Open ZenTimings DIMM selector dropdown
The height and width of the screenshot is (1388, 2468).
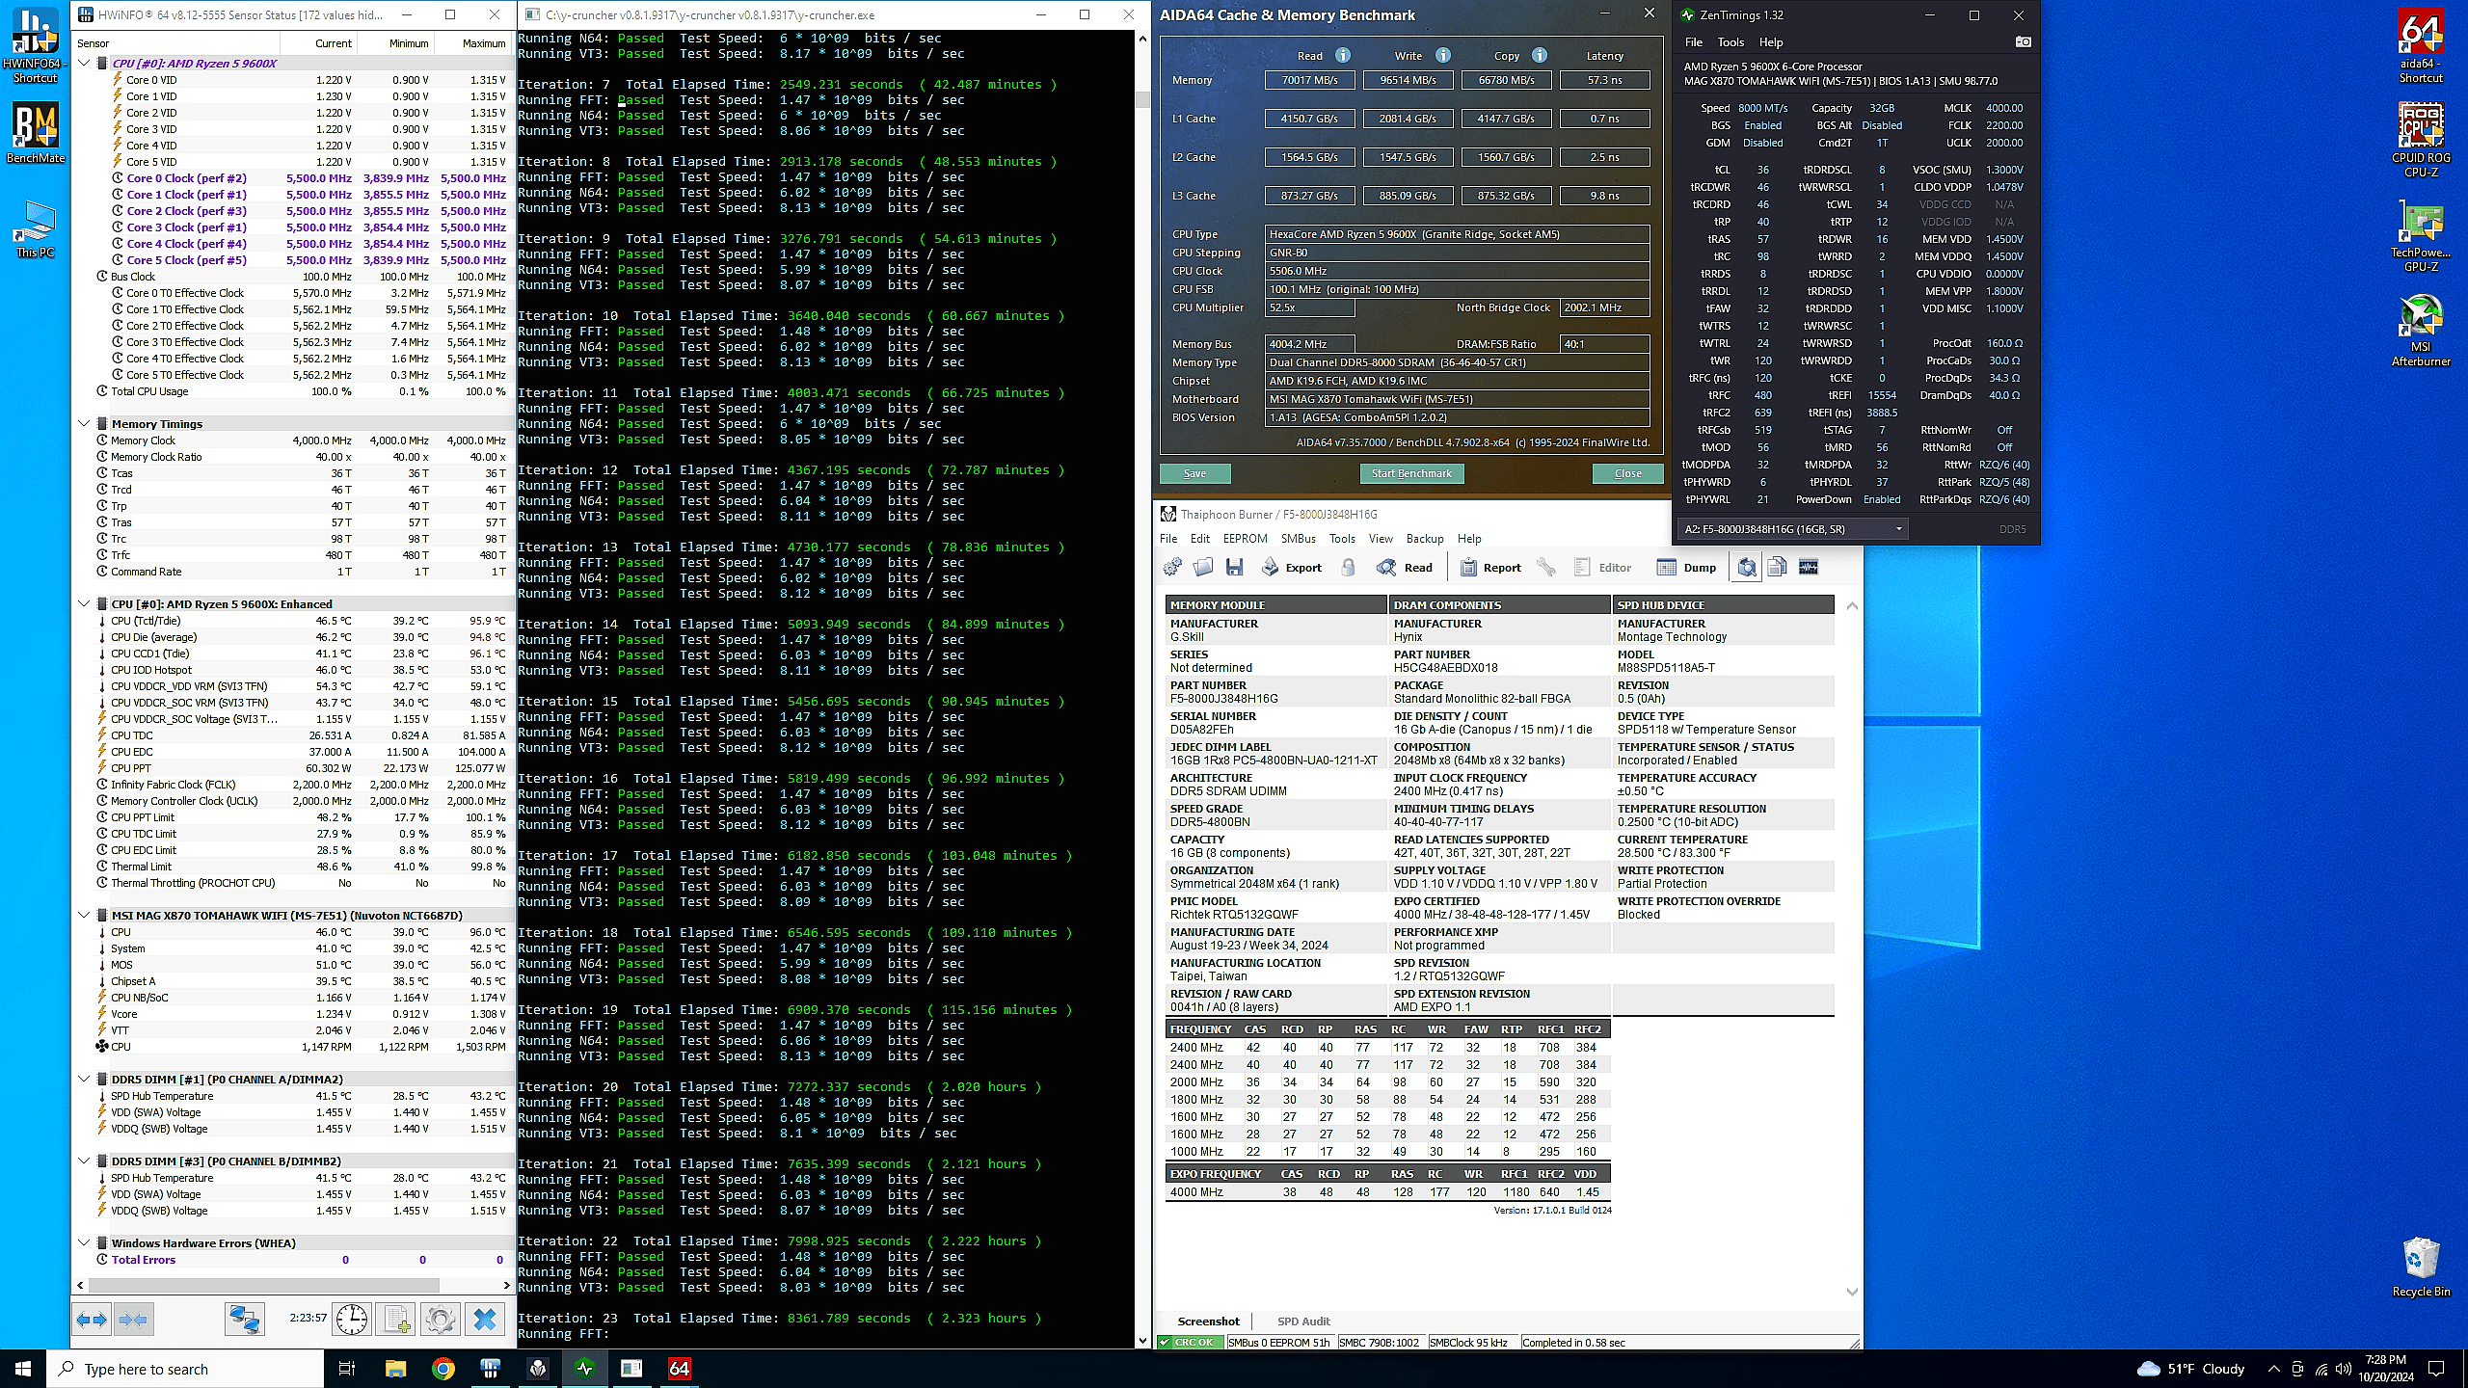[1793, 528]
